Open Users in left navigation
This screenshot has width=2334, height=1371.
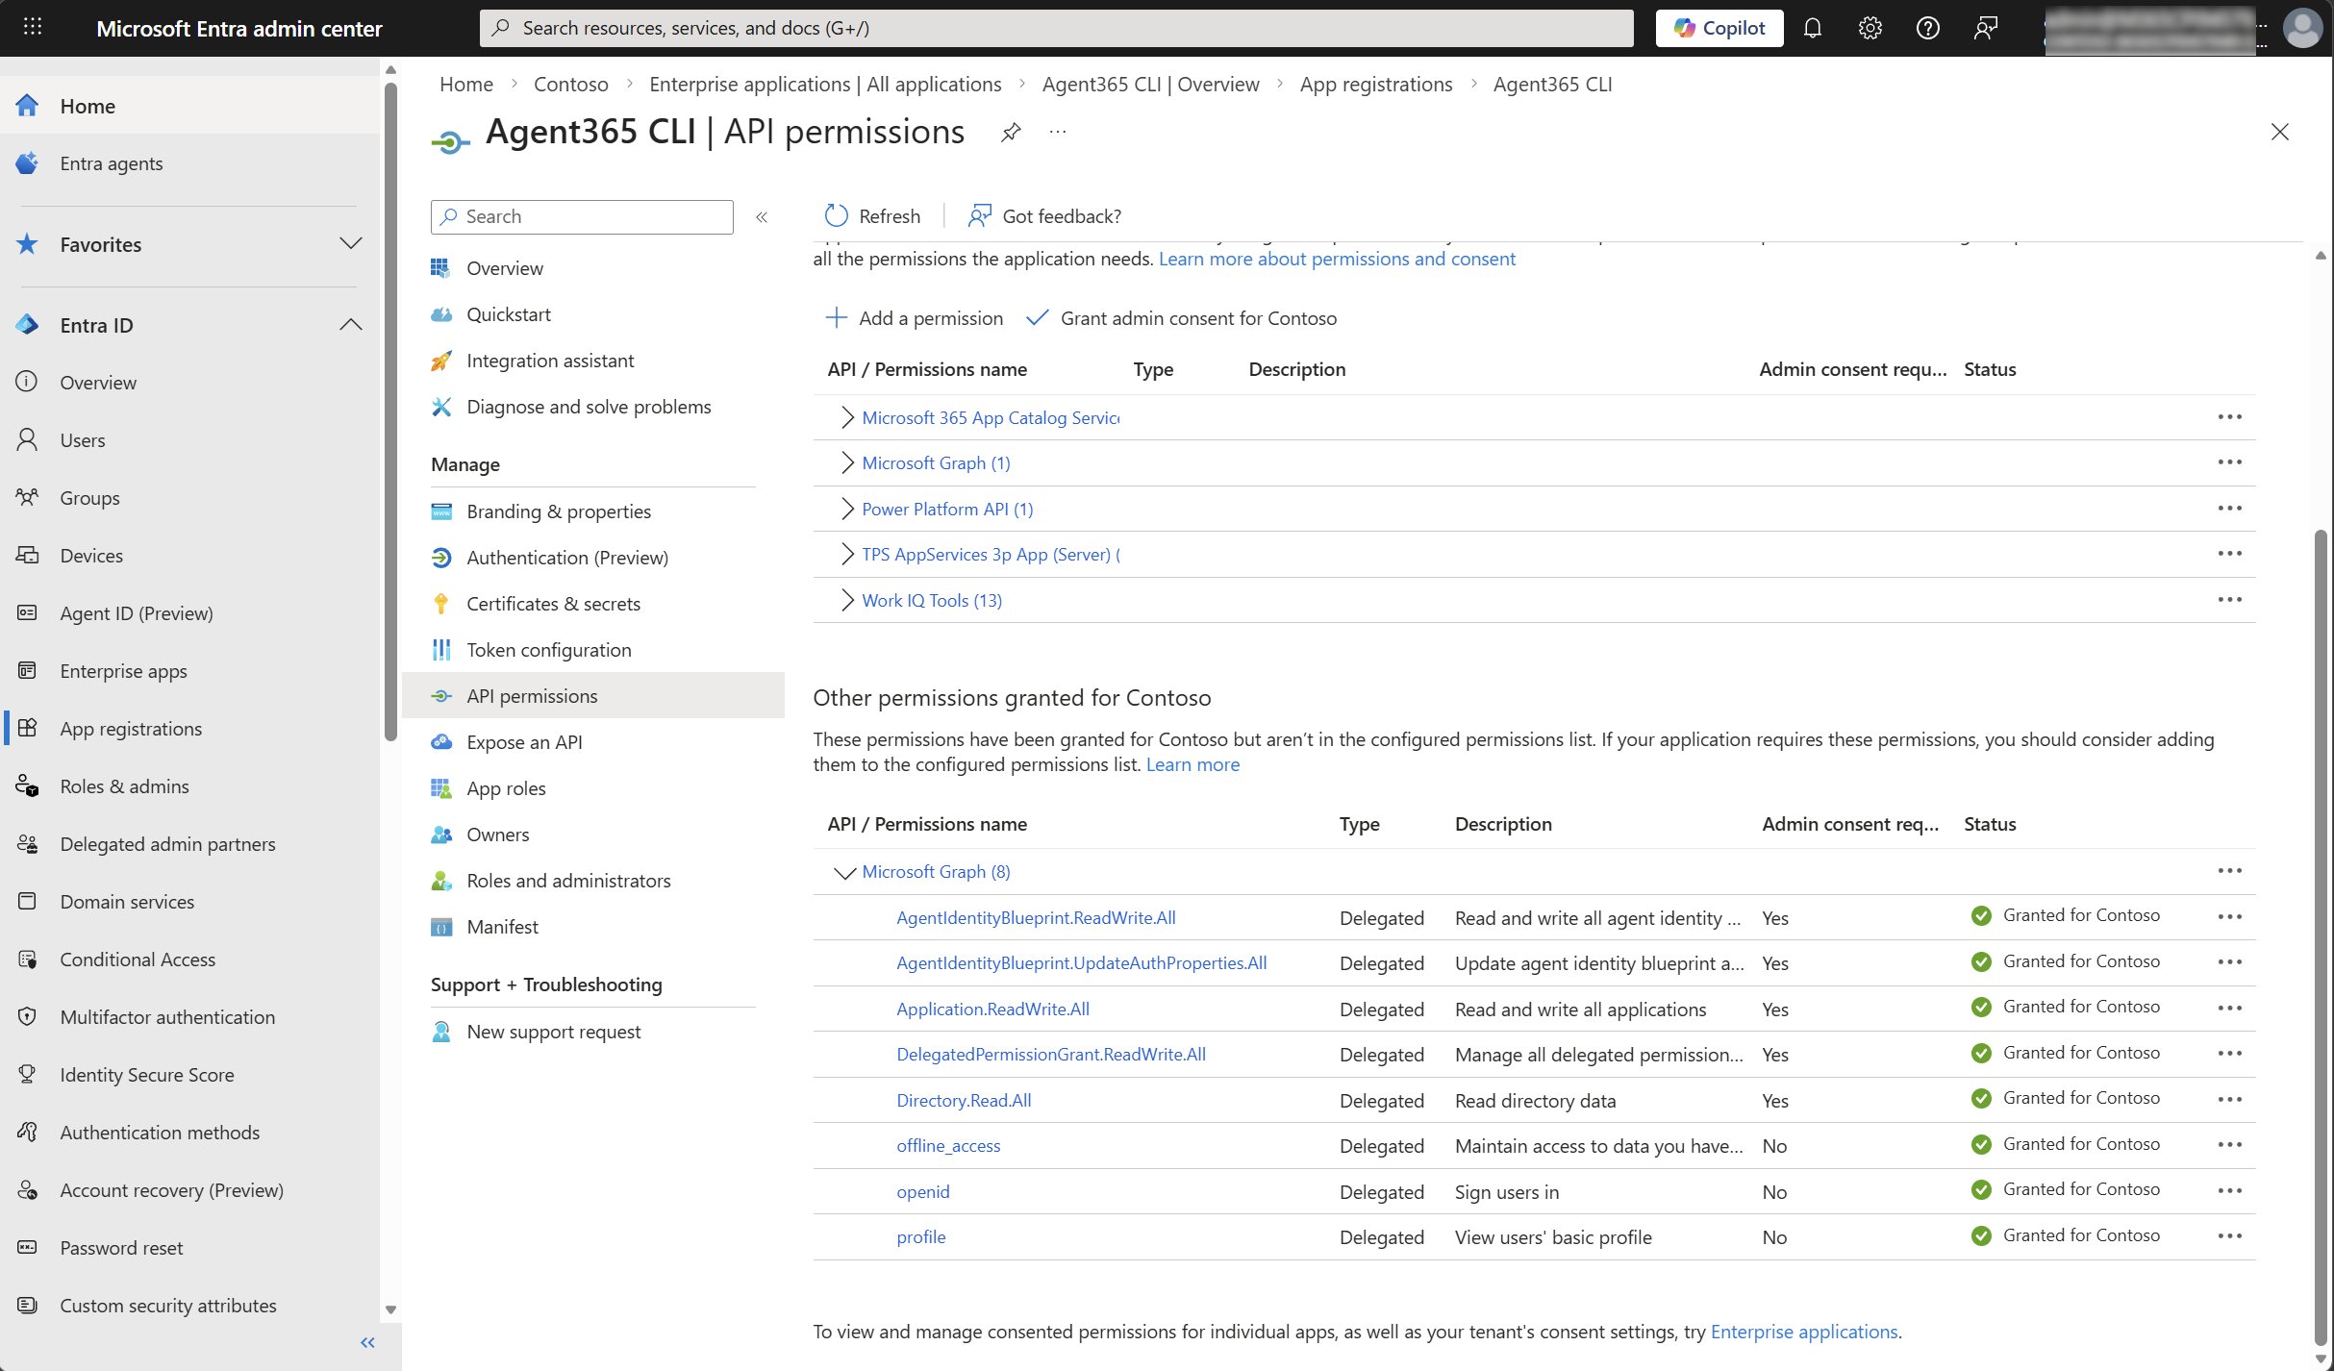82,440
